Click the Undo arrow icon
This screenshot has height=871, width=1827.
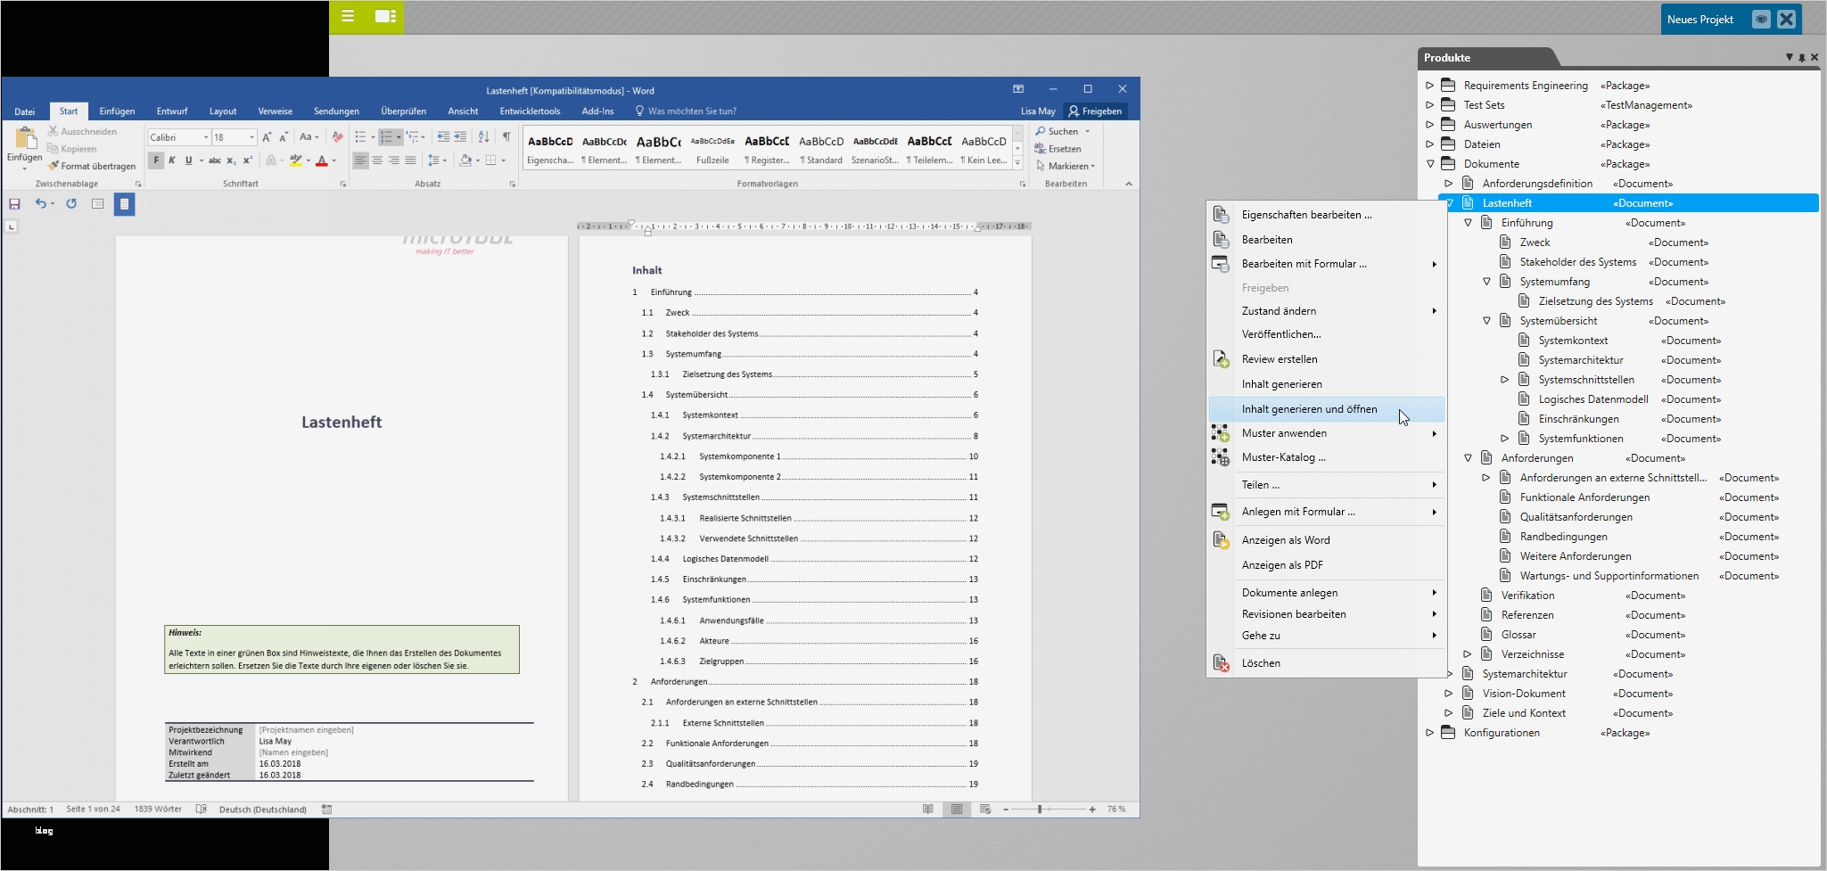coord(40,204)
